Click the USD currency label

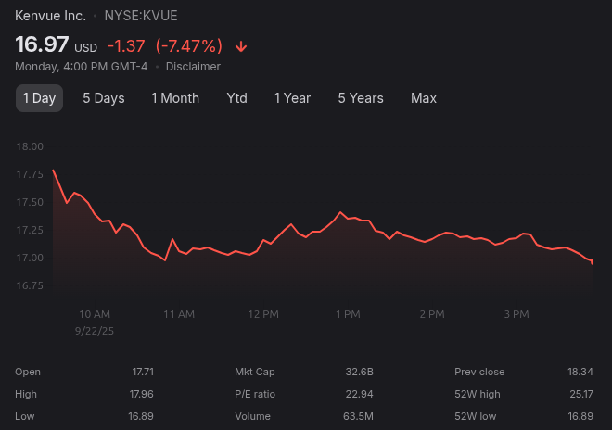tap(86, 48)
